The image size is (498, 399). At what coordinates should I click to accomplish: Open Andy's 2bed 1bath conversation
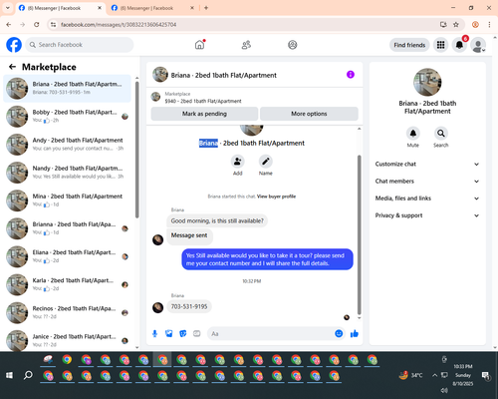[68, 145]
